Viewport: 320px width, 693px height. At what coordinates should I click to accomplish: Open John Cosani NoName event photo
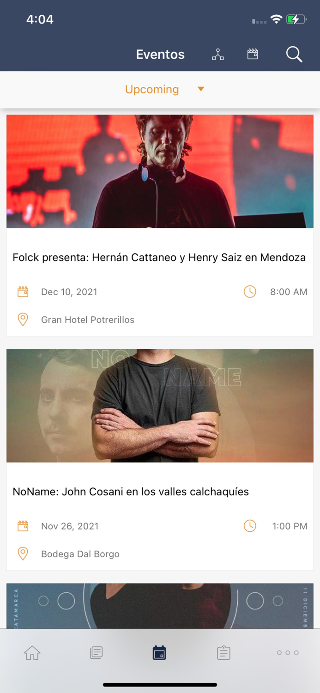pyautogui.click(x=160, y=406)
